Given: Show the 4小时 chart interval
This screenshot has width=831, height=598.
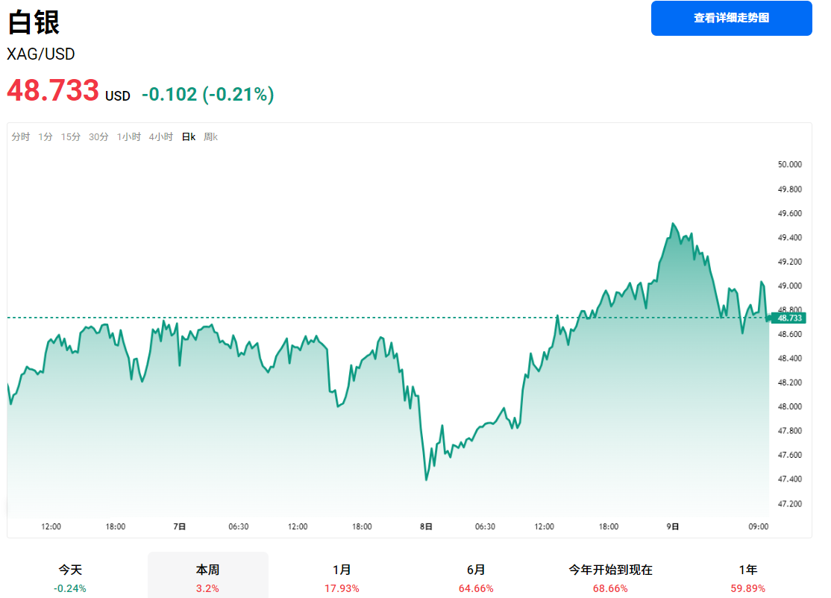Looking at the screenshot, I should click(160, 137).
